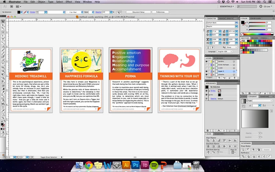Open the Window menu
This screenshot has height=172, width=275.
87,2
